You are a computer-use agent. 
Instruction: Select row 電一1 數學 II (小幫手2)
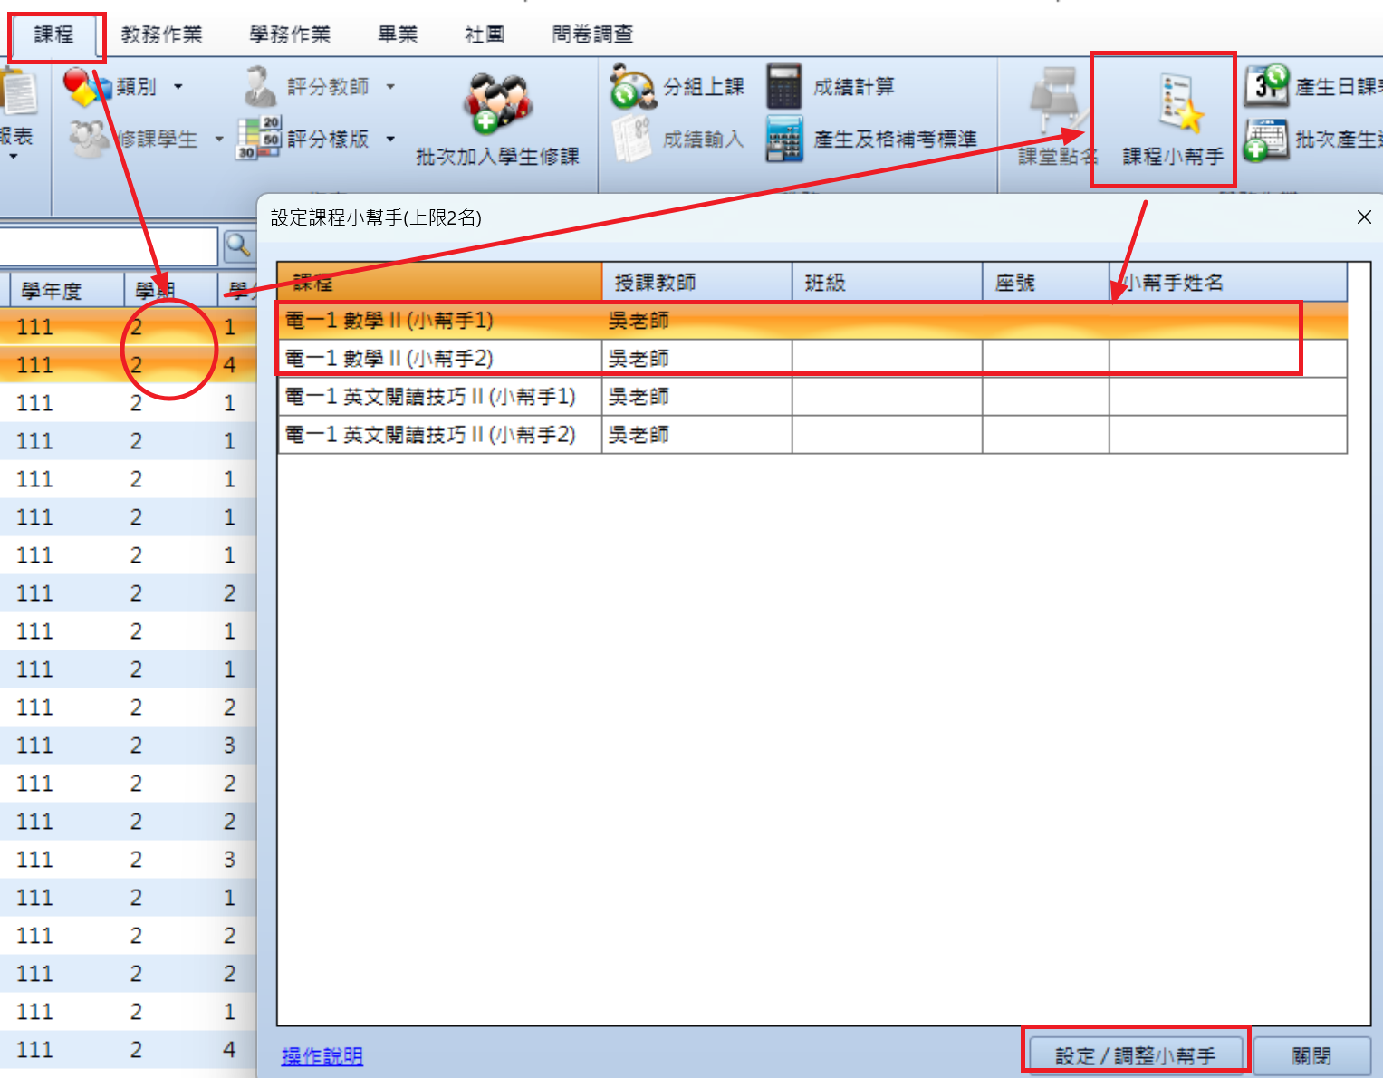tap(812, 359)
